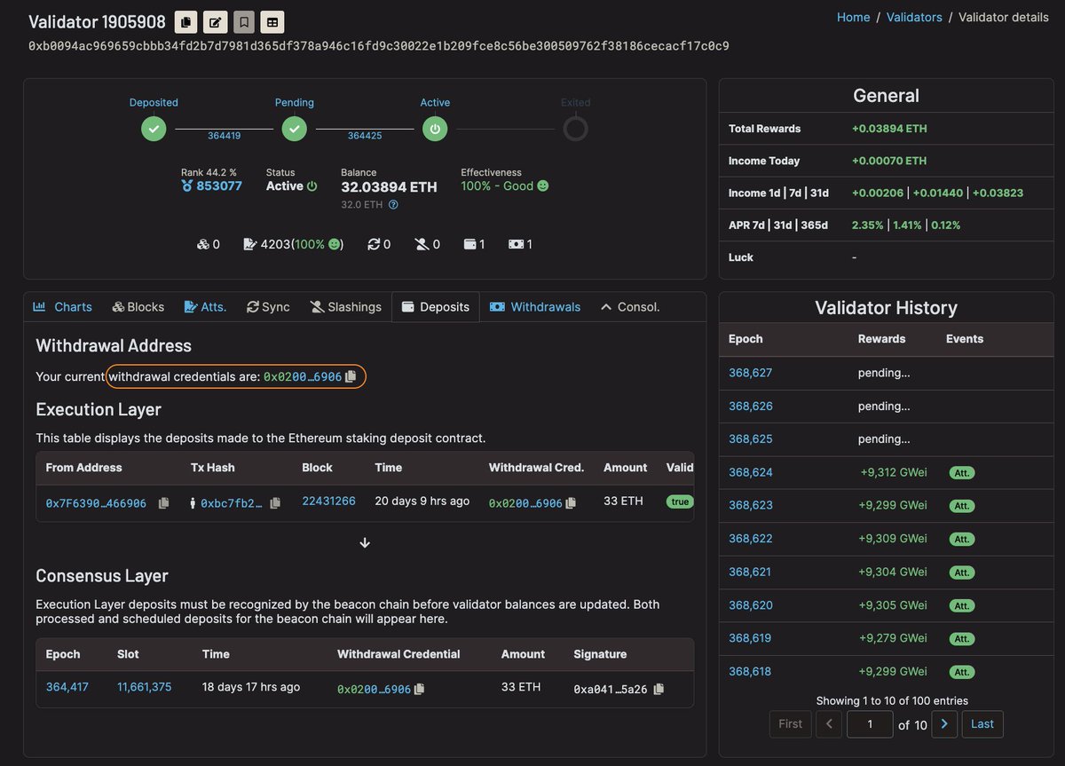The width and height of the screenshot is (1065, 766).
Task: Open the Charts tab
Action: 62,306
